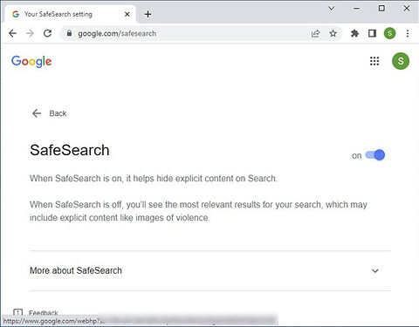View site info lock icon
419x327 pixels.
click(69, 33)
